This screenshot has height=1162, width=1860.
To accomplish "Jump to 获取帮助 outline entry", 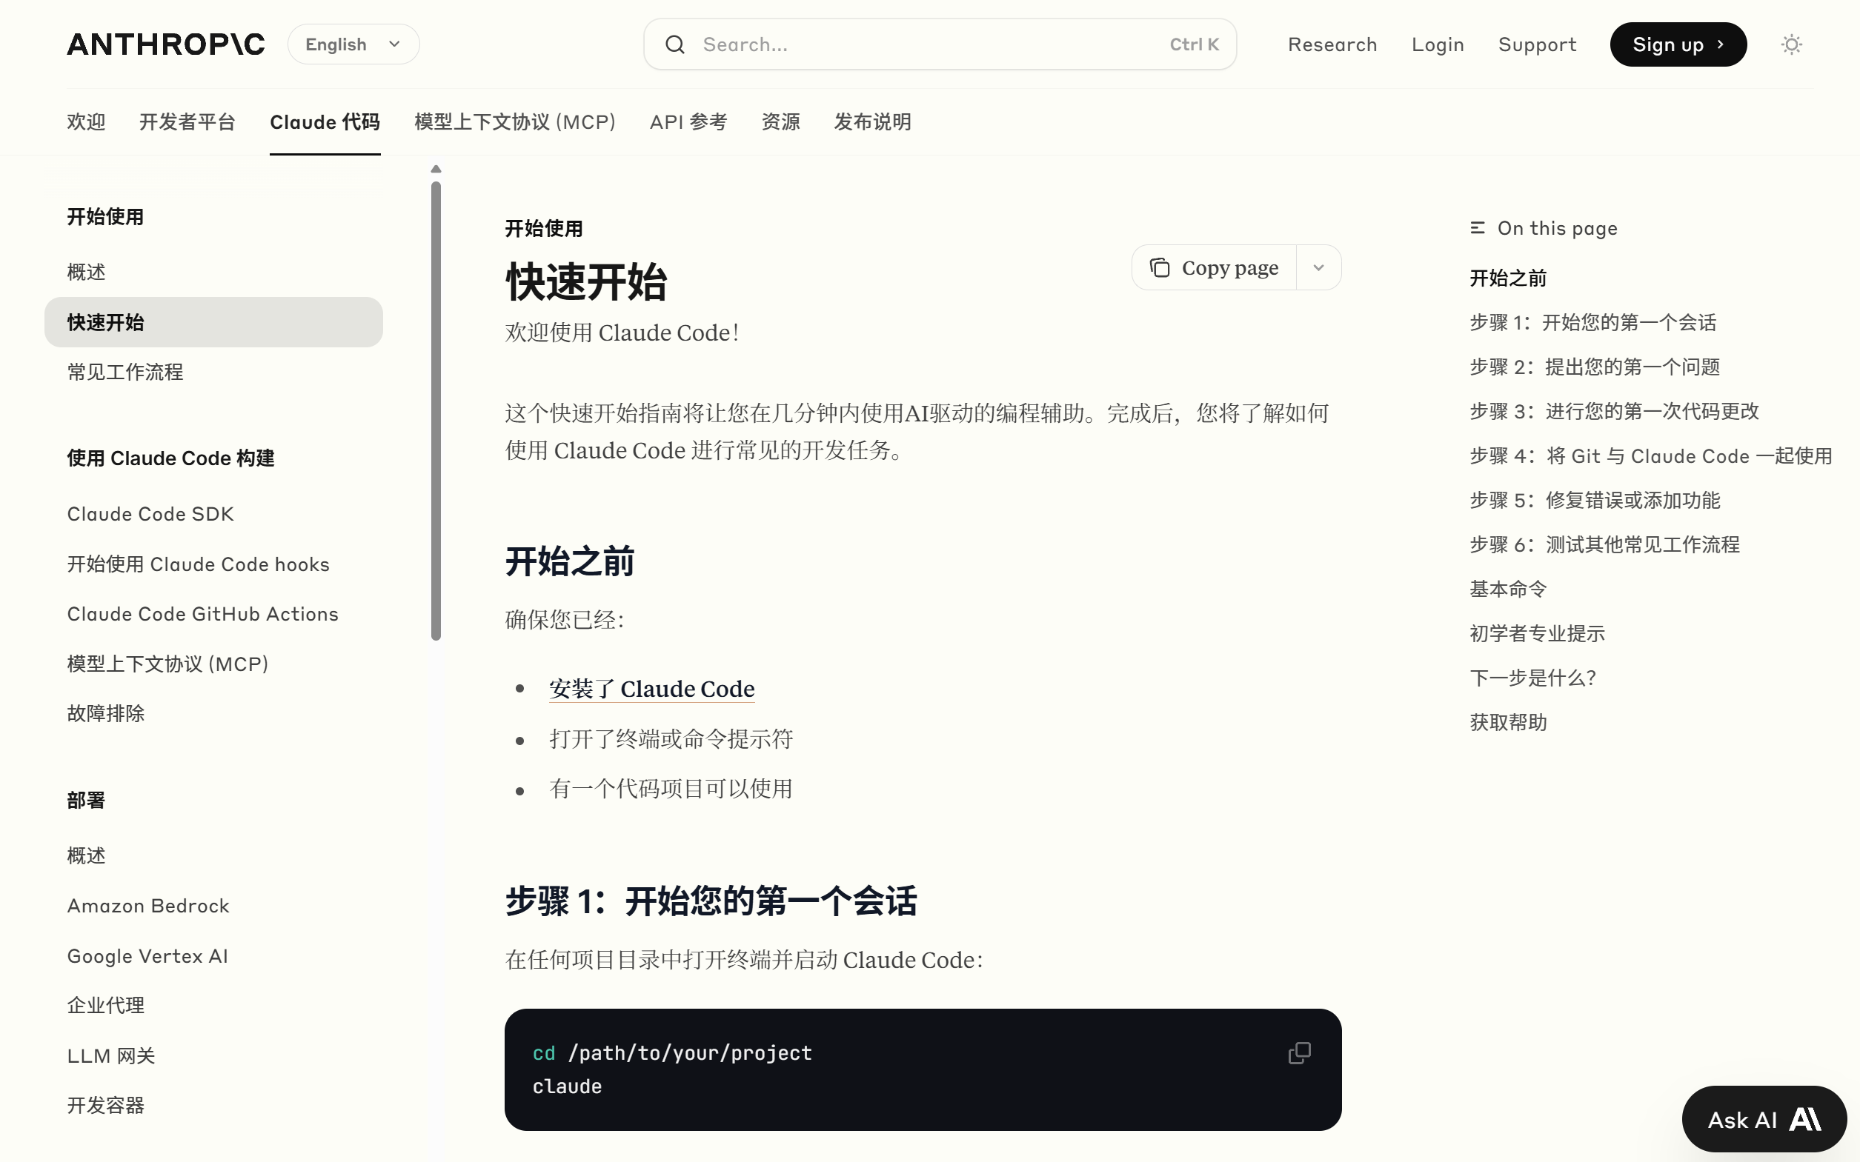I will pos(1507,723).
